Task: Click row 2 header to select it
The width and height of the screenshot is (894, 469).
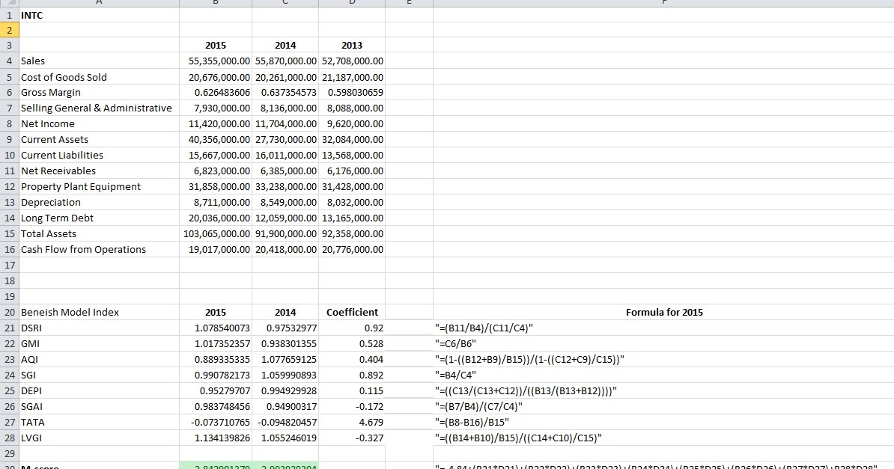Action: 8,30
